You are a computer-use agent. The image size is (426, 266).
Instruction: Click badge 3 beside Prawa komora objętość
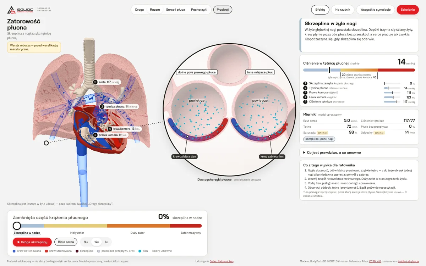(x=305, y=93)
